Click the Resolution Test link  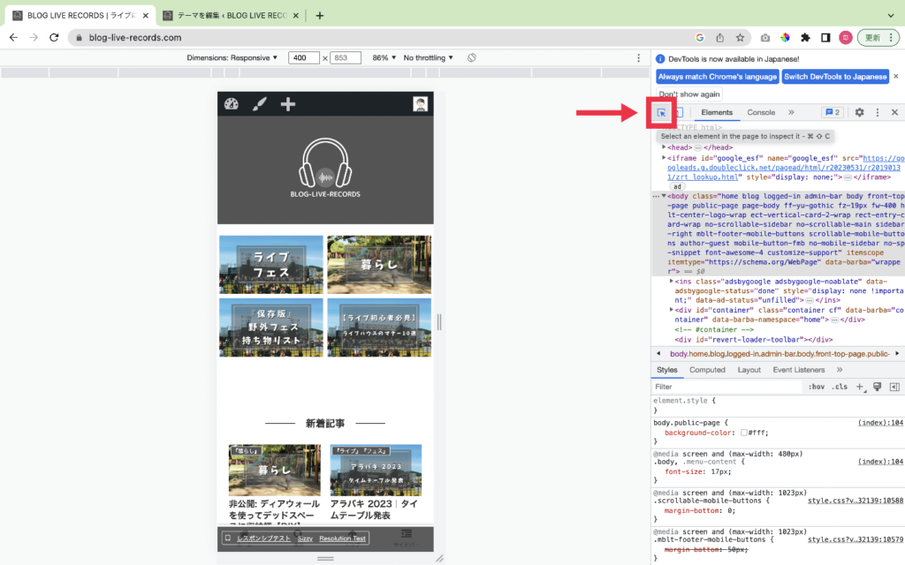click(x=342, y=539)
